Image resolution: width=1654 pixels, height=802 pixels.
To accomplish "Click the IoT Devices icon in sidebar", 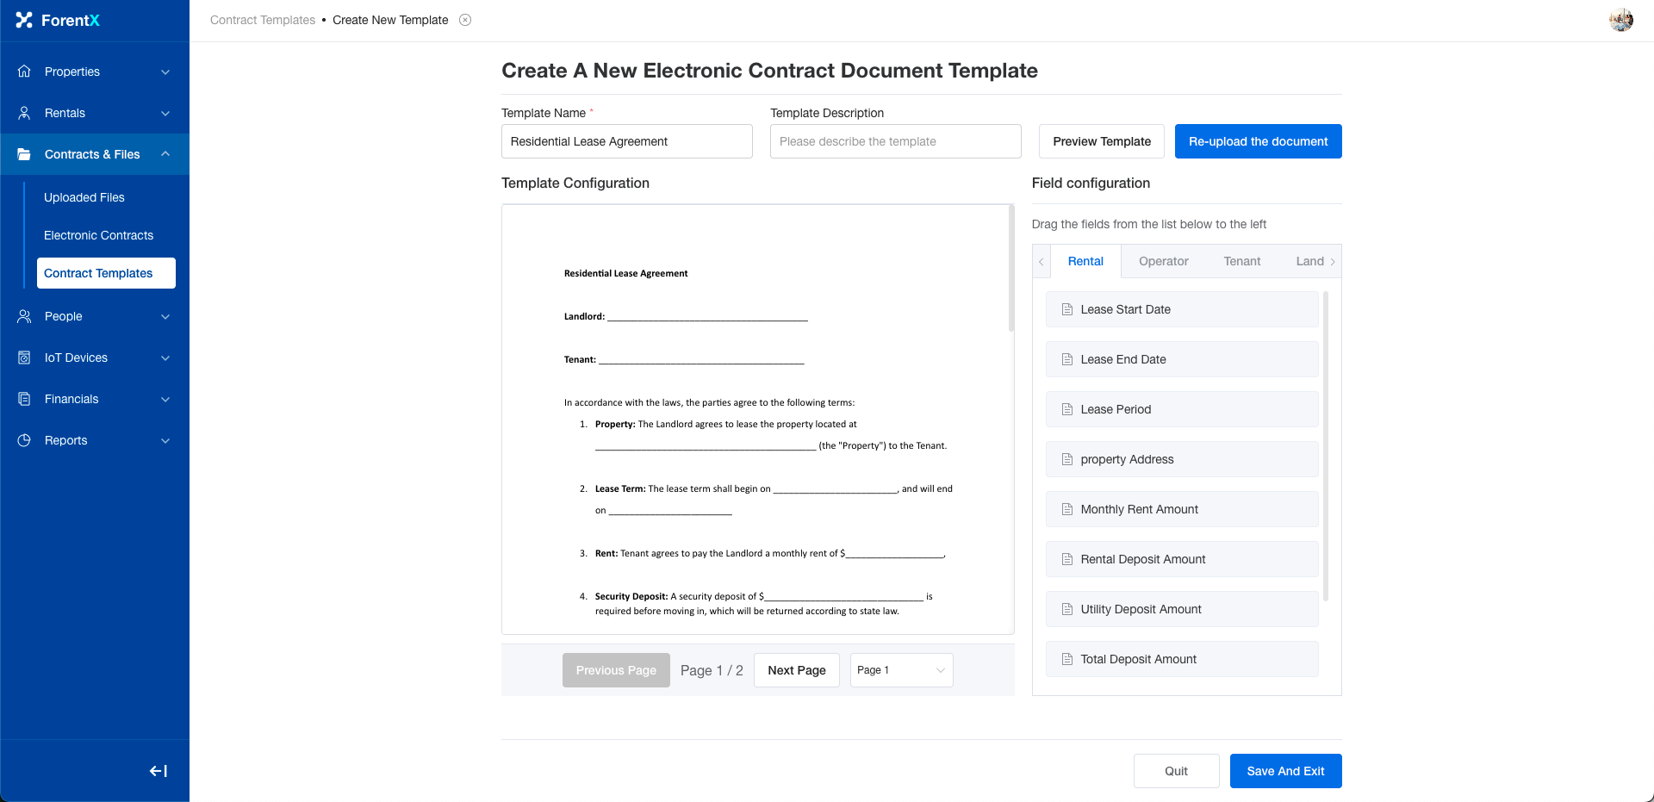I will (24, 357).
